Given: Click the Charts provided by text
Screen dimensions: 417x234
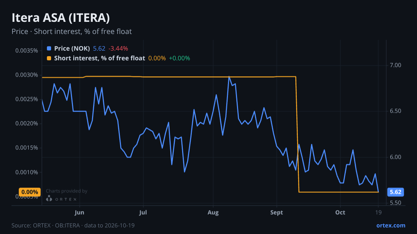Looking at the screenshot, I should (x=66, y=191).
